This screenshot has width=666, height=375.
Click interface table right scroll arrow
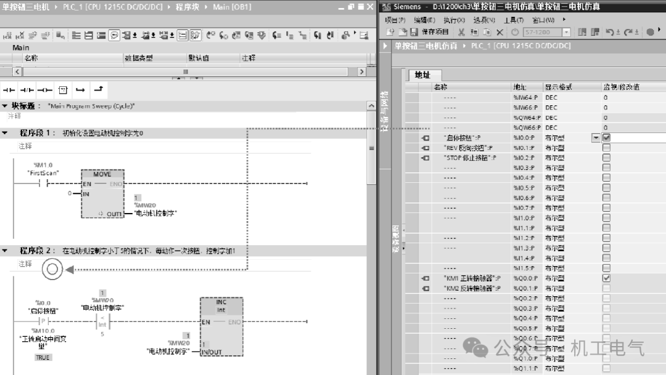[x=361, y=71]
